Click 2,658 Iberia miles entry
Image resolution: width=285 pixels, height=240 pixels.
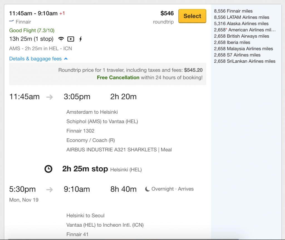pos(232,42)
